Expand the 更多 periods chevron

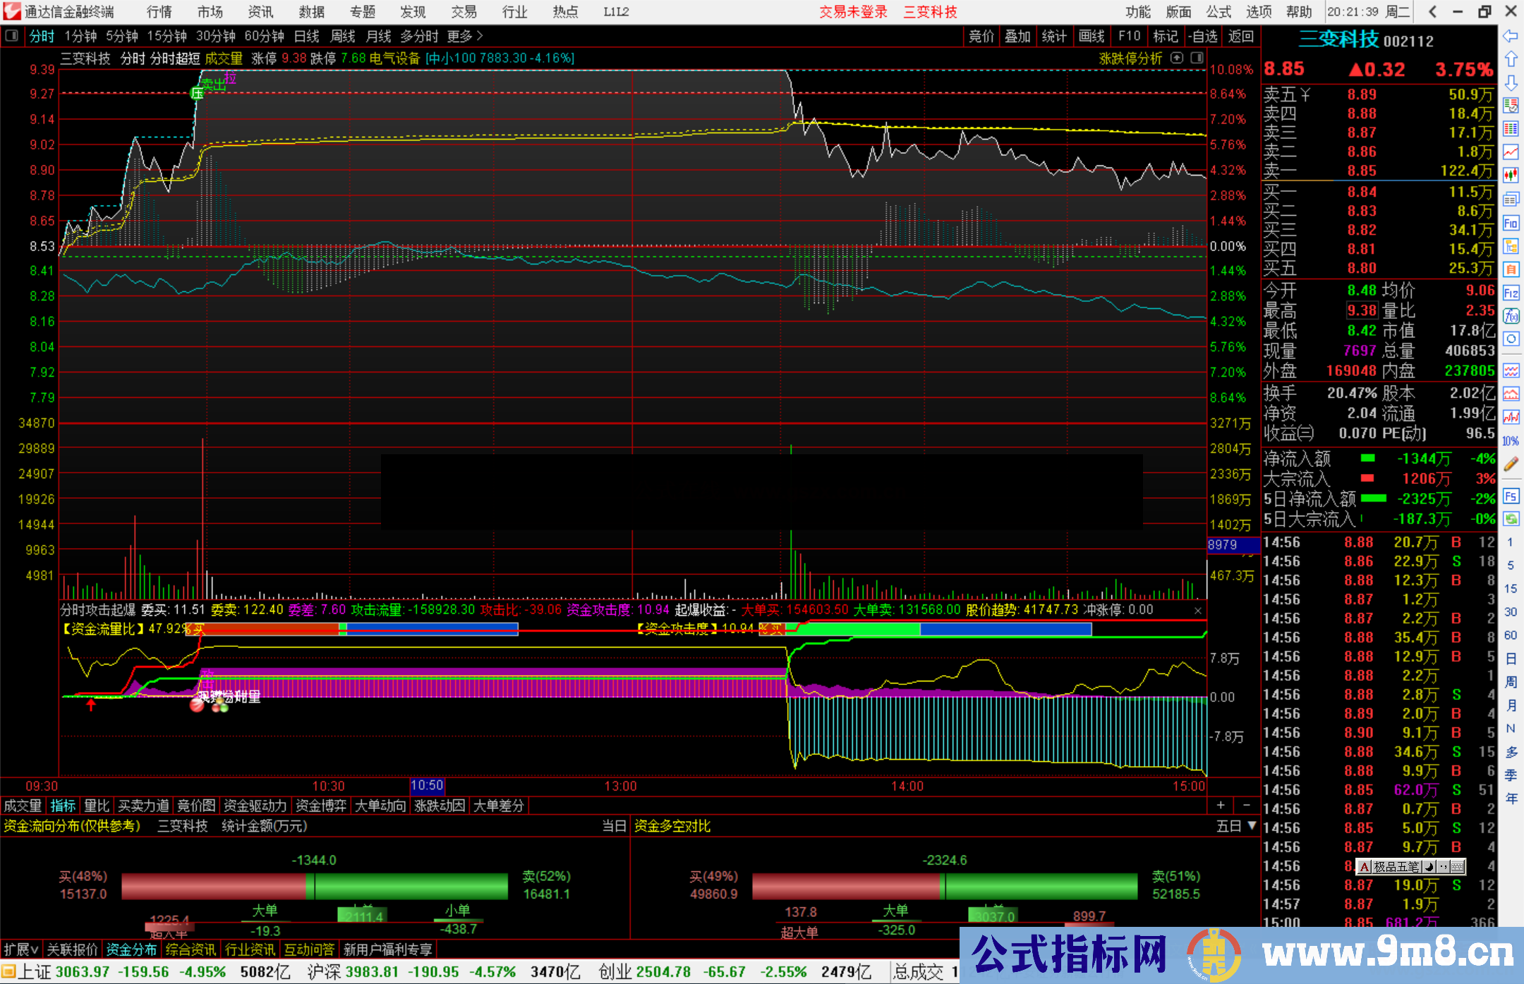pyautogui.click(x=480, y=36)
